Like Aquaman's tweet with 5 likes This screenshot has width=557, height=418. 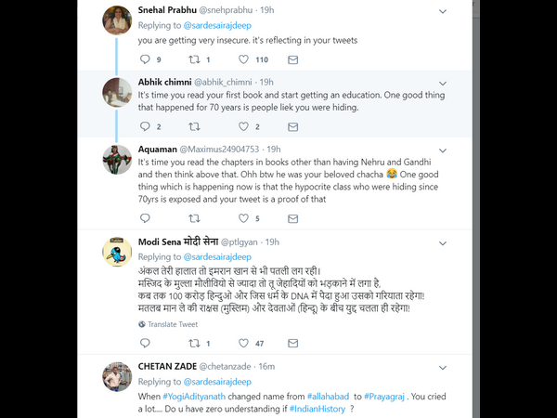(243, 218)
